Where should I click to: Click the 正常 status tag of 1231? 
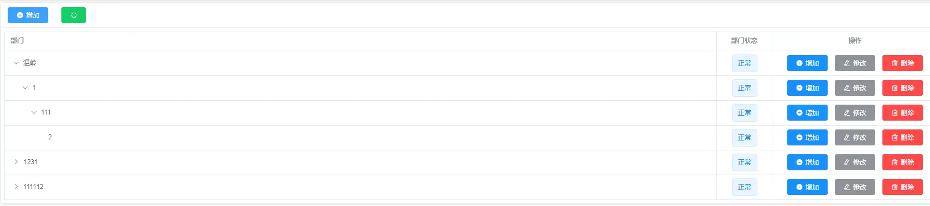click(744, 162)
